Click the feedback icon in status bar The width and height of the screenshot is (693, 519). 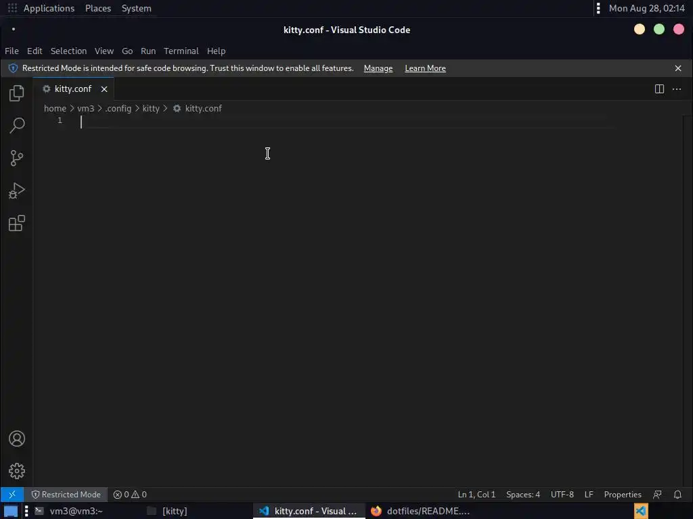tap(658, 495)
